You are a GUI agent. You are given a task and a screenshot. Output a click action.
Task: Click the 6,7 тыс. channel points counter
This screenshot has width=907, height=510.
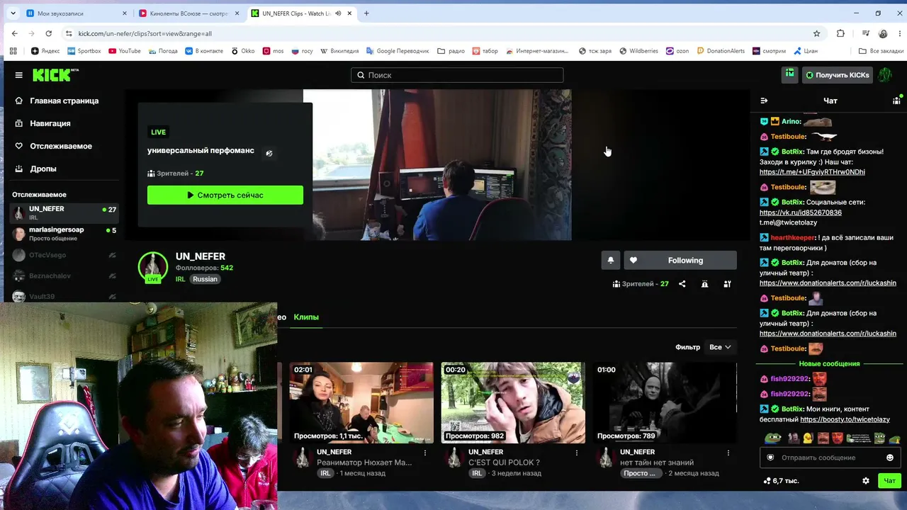[x=781, y=481]
